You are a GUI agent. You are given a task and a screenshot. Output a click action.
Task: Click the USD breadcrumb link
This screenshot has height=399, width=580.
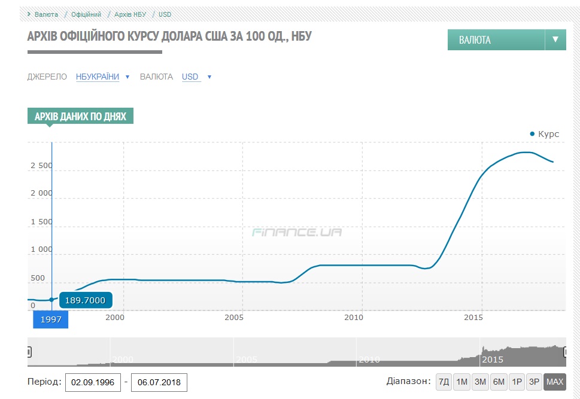click(165, 14)
